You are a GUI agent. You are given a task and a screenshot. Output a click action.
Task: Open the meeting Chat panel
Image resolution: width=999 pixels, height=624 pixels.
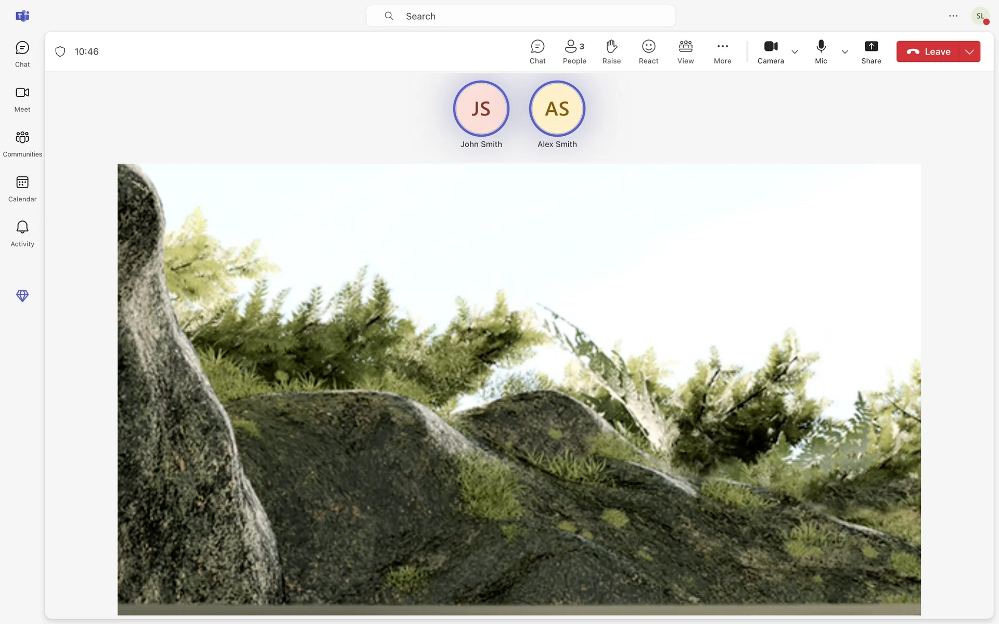tap(537, 51)
